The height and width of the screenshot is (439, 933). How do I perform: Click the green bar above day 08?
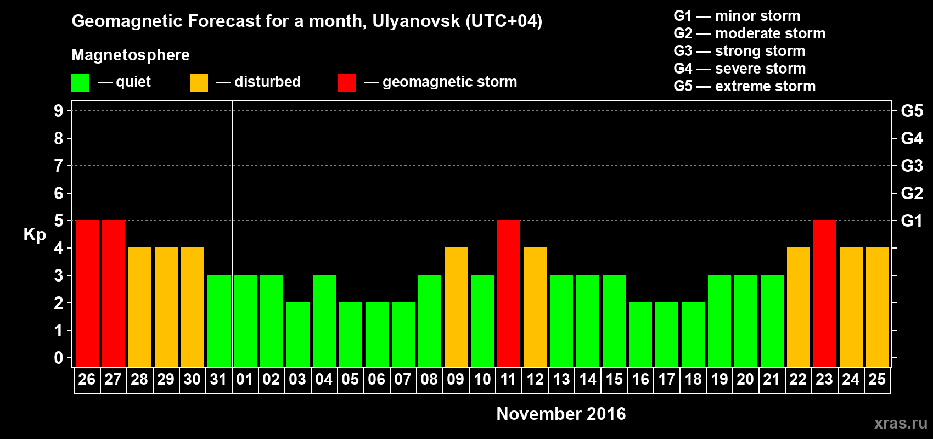tap(430, 321)
